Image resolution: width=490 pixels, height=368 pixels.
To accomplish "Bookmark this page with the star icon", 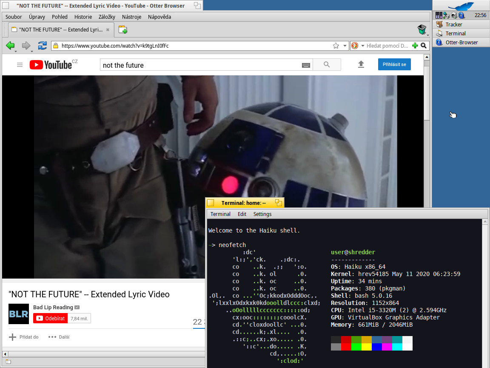I will (x=336, y=46).
